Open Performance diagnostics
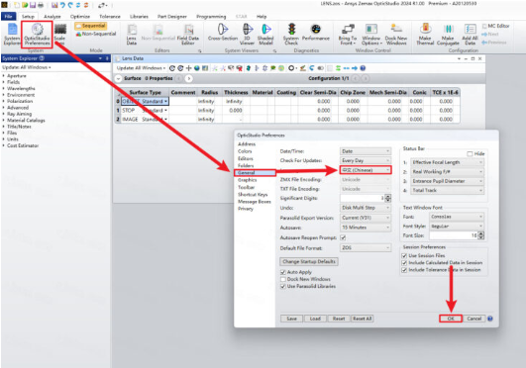Screen dimensions: 526x368 [x=316, y=33]
